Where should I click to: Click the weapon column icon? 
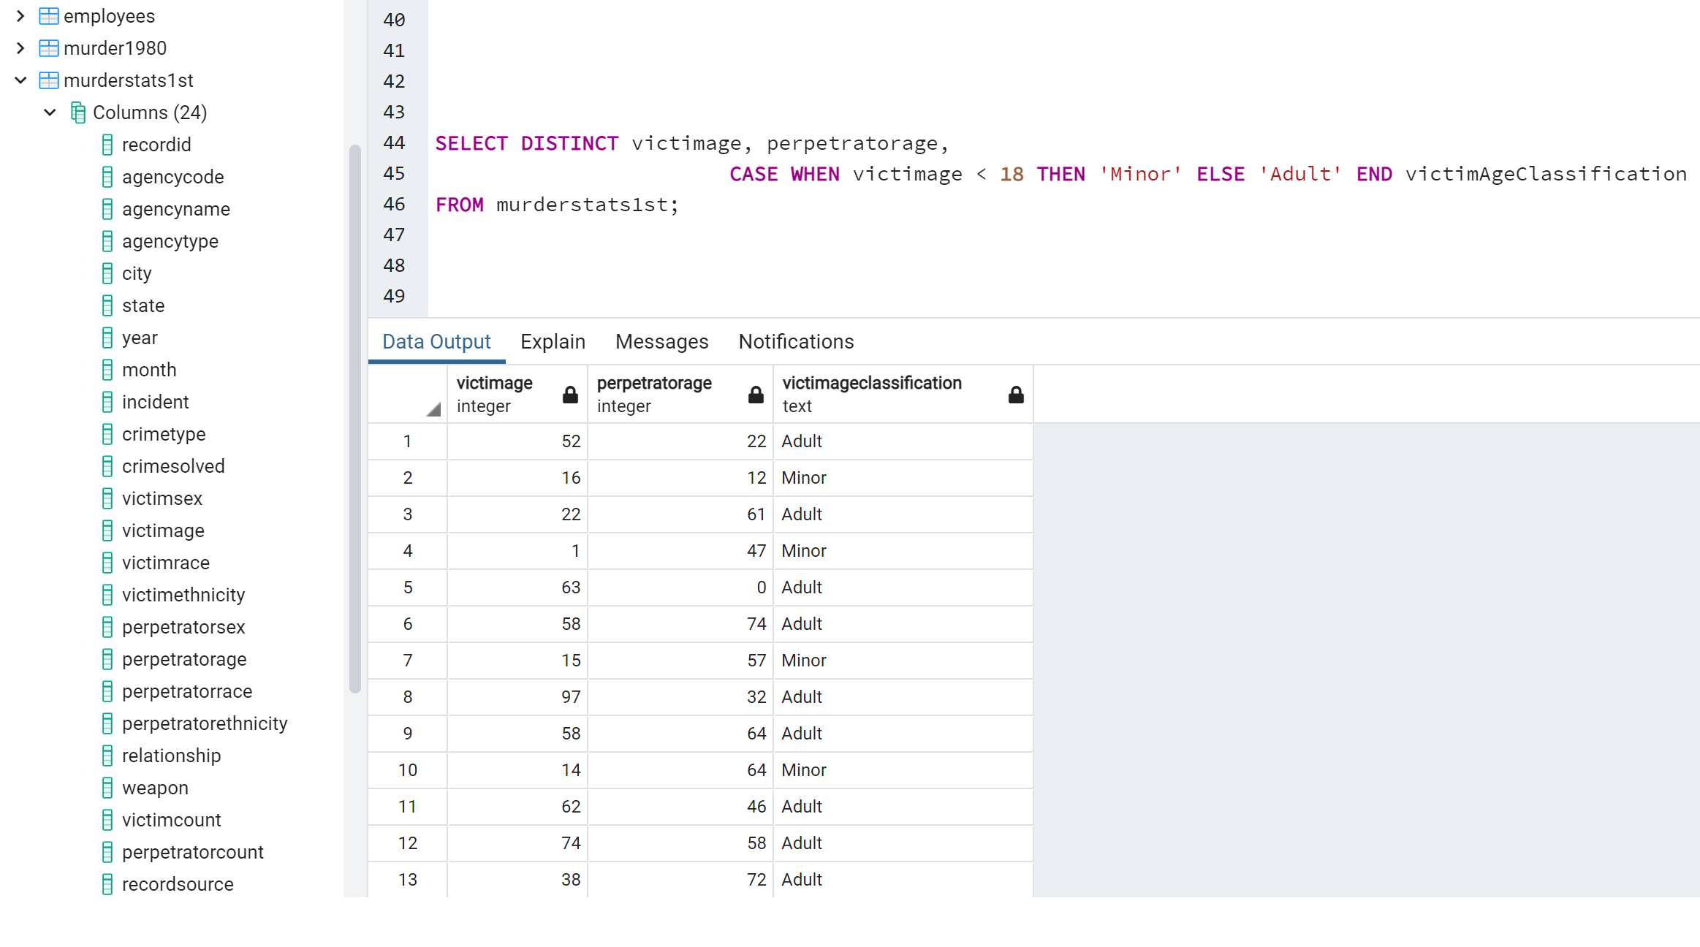point(107,788)
